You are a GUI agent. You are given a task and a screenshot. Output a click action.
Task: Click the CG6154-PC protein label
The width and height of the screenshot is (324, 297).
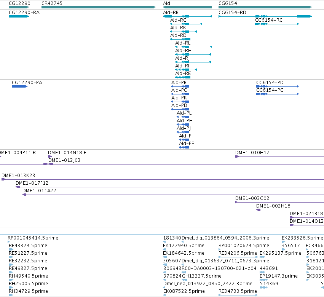coord(270,90)
